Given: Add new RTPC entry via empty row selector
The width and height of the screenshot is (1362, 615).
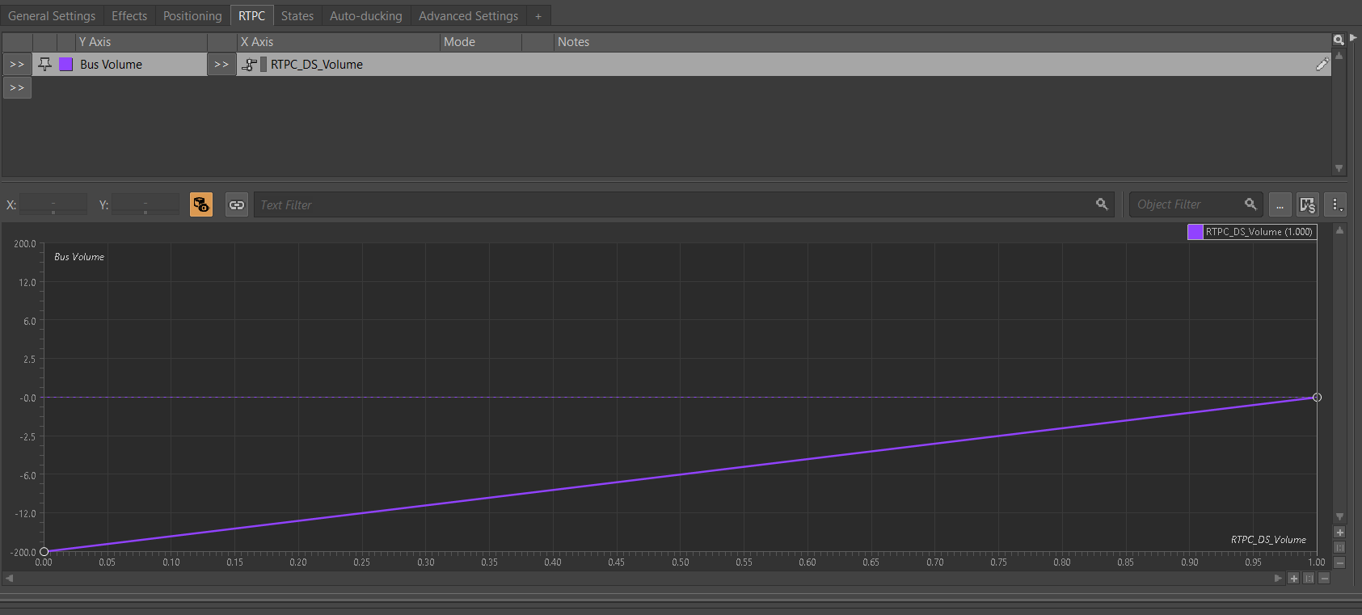Looking at the screenshot, I should [17, 87].
